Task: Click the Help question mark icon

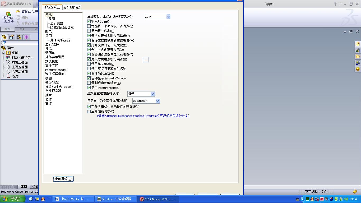Action: click(335, 4)
